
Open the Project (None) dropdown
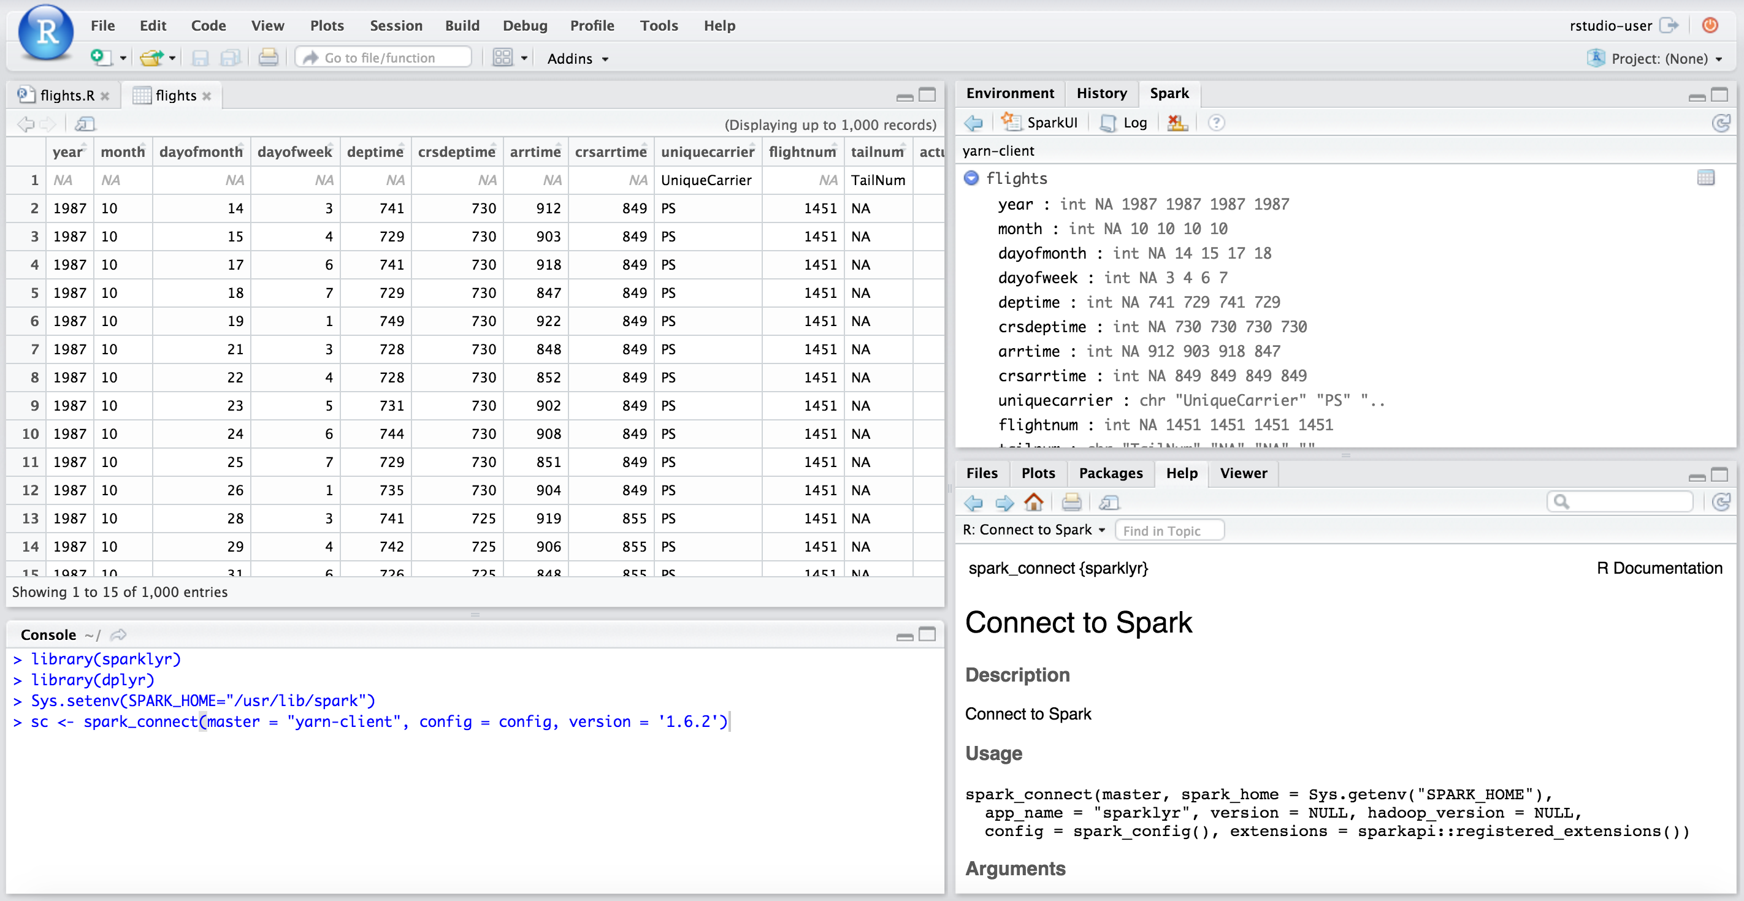(x=1658, y=59)
